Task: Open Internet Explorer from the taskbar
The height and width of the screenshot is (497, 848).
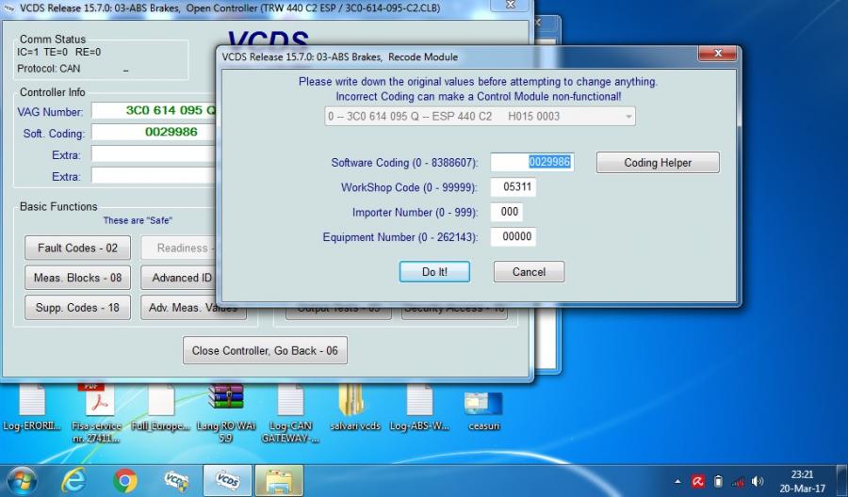Action: pyautogui.click(x=73, y=480)
